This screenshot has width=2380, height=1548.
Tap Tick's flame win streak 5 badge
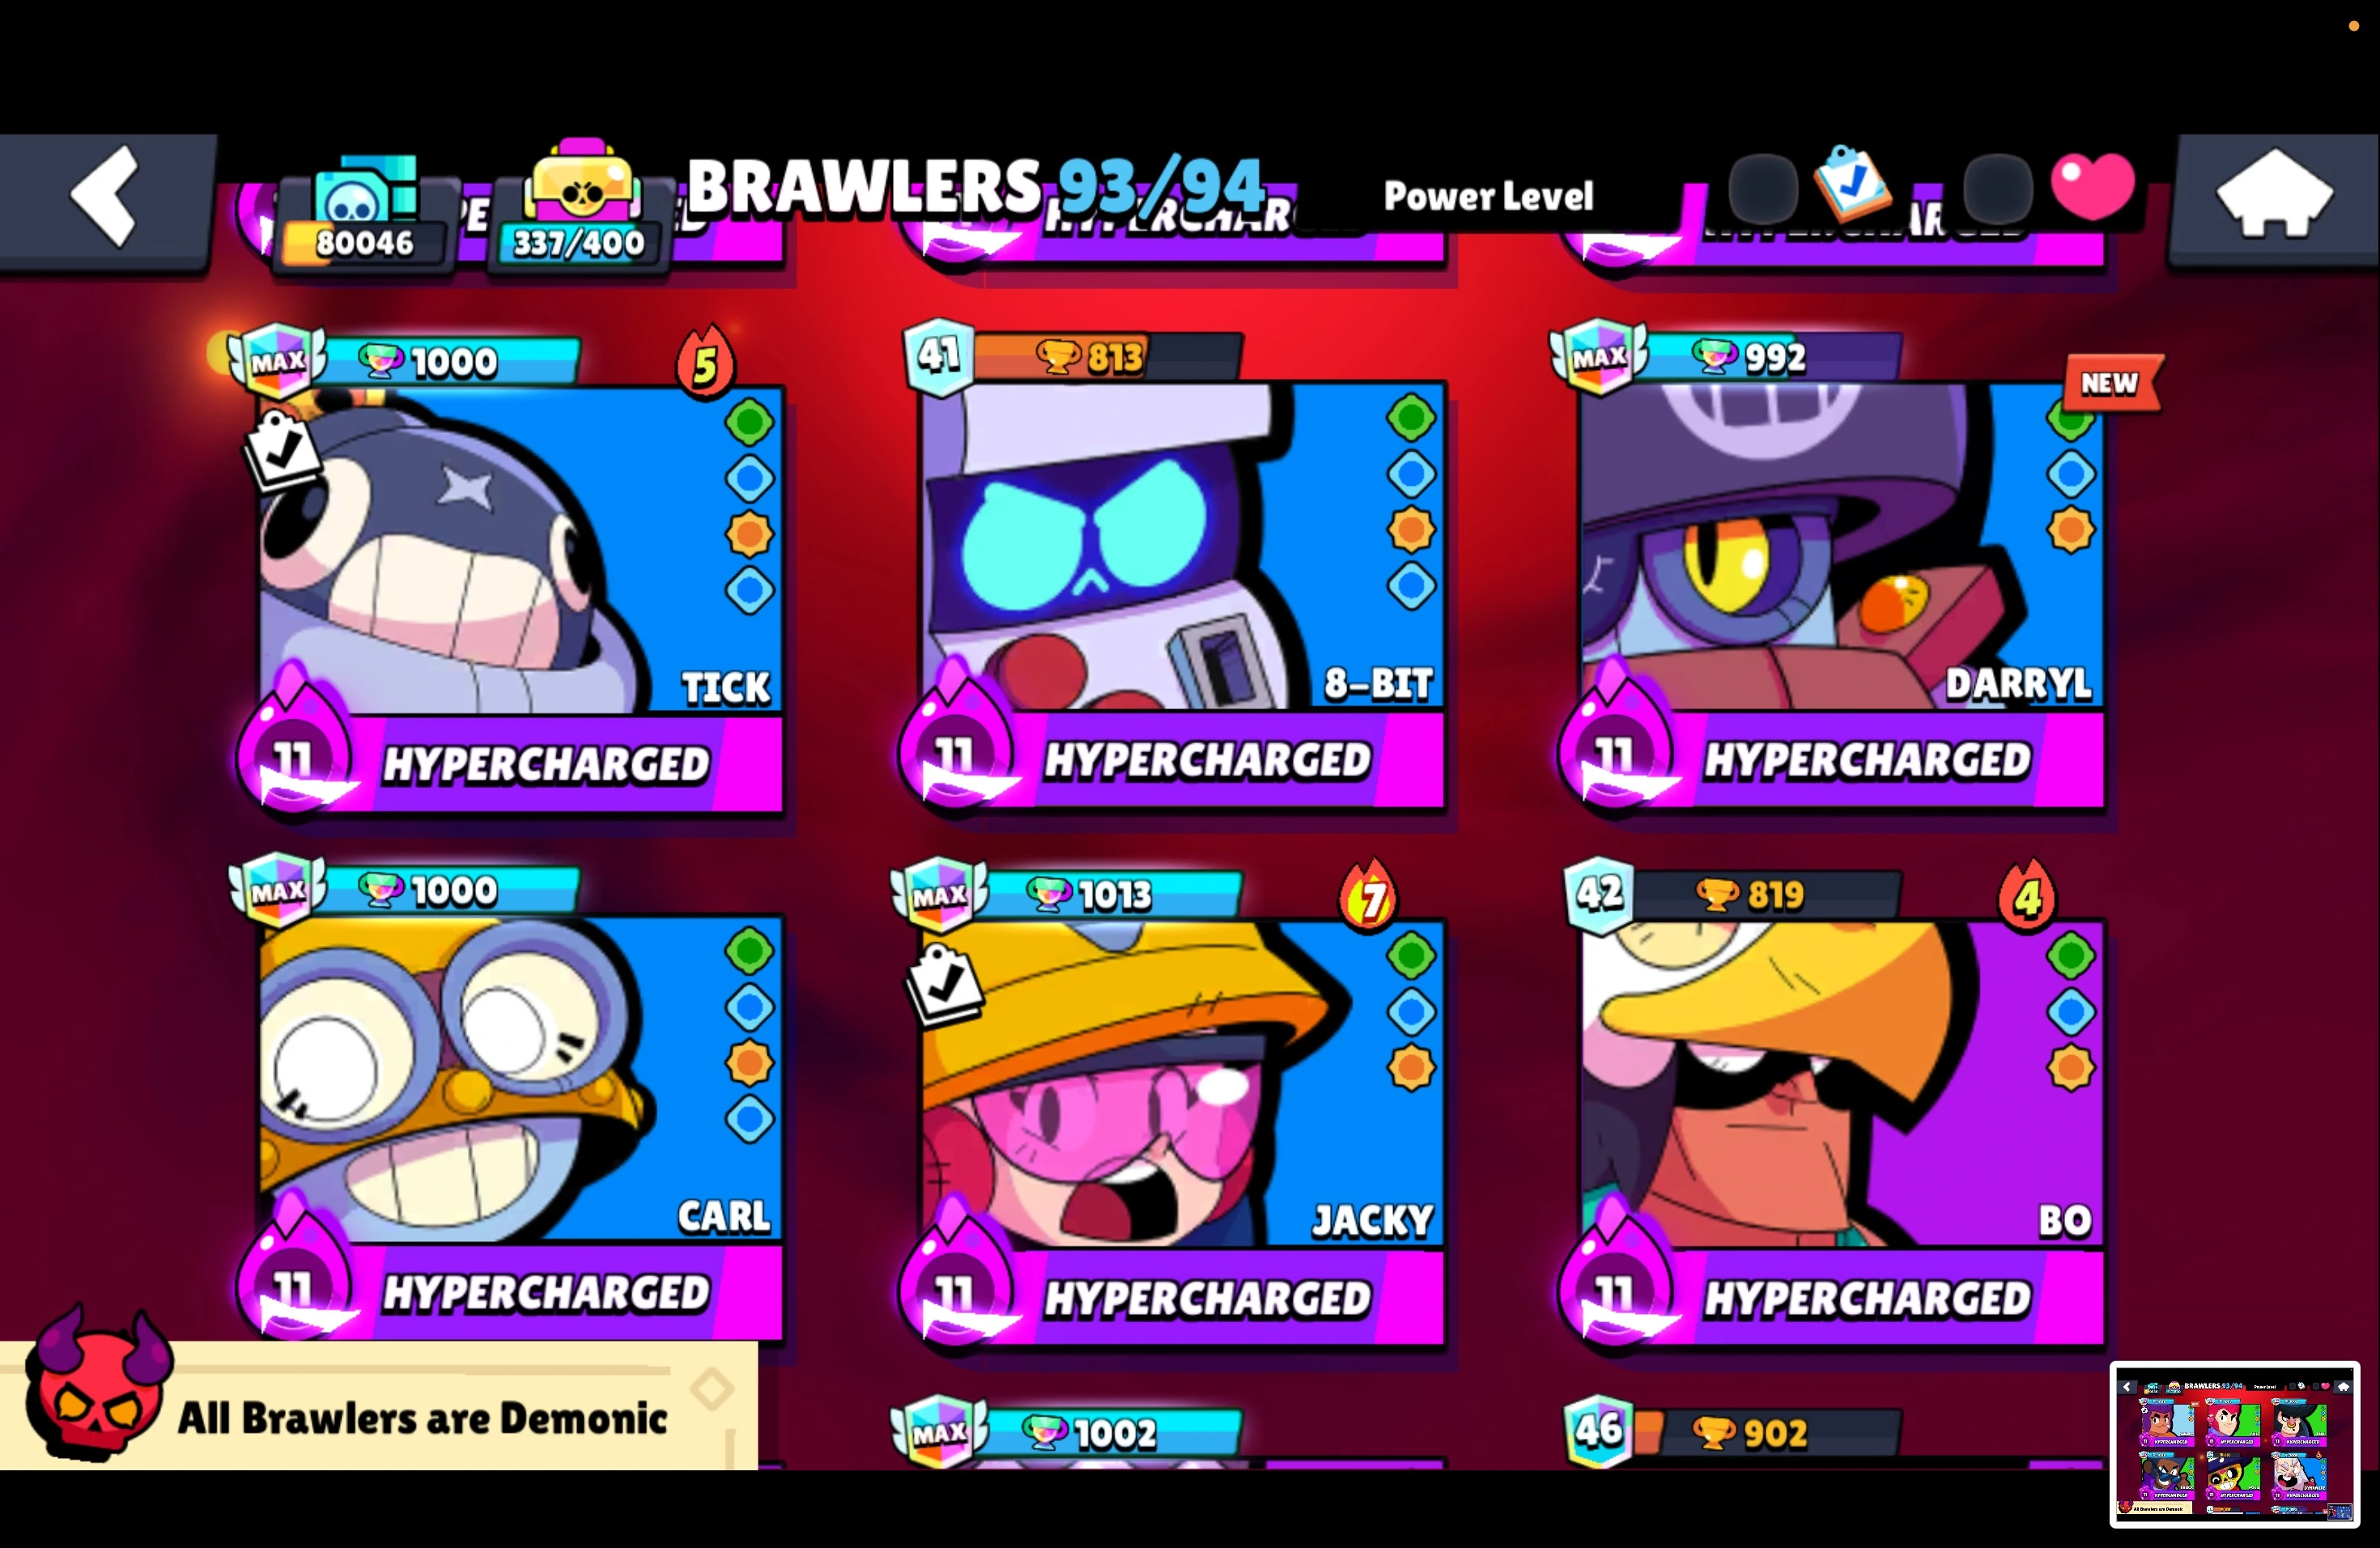tap(705, 361)
